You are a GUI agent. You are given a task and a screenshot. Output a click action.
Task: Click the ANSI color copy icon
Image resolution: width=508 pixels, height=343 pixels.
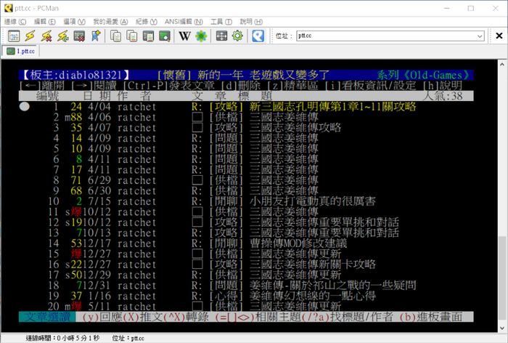point(132,36)
